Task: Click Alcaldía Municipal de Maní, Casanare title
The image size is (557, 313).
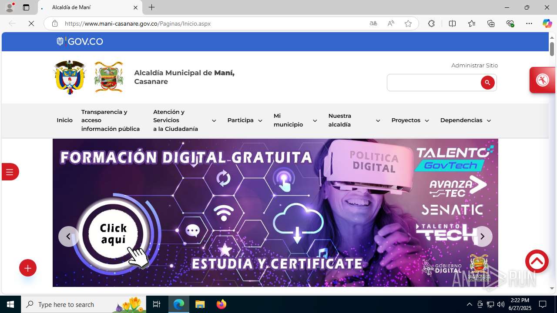Action: point(184,77)
